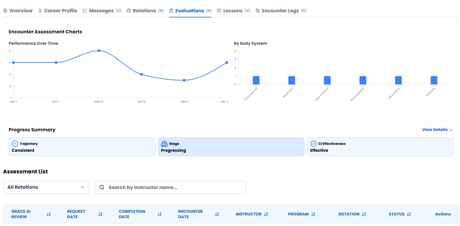Click the CI Effectiveness checkmark badge icon
Viewport: 460px width, 226px height.
point(313,144)
